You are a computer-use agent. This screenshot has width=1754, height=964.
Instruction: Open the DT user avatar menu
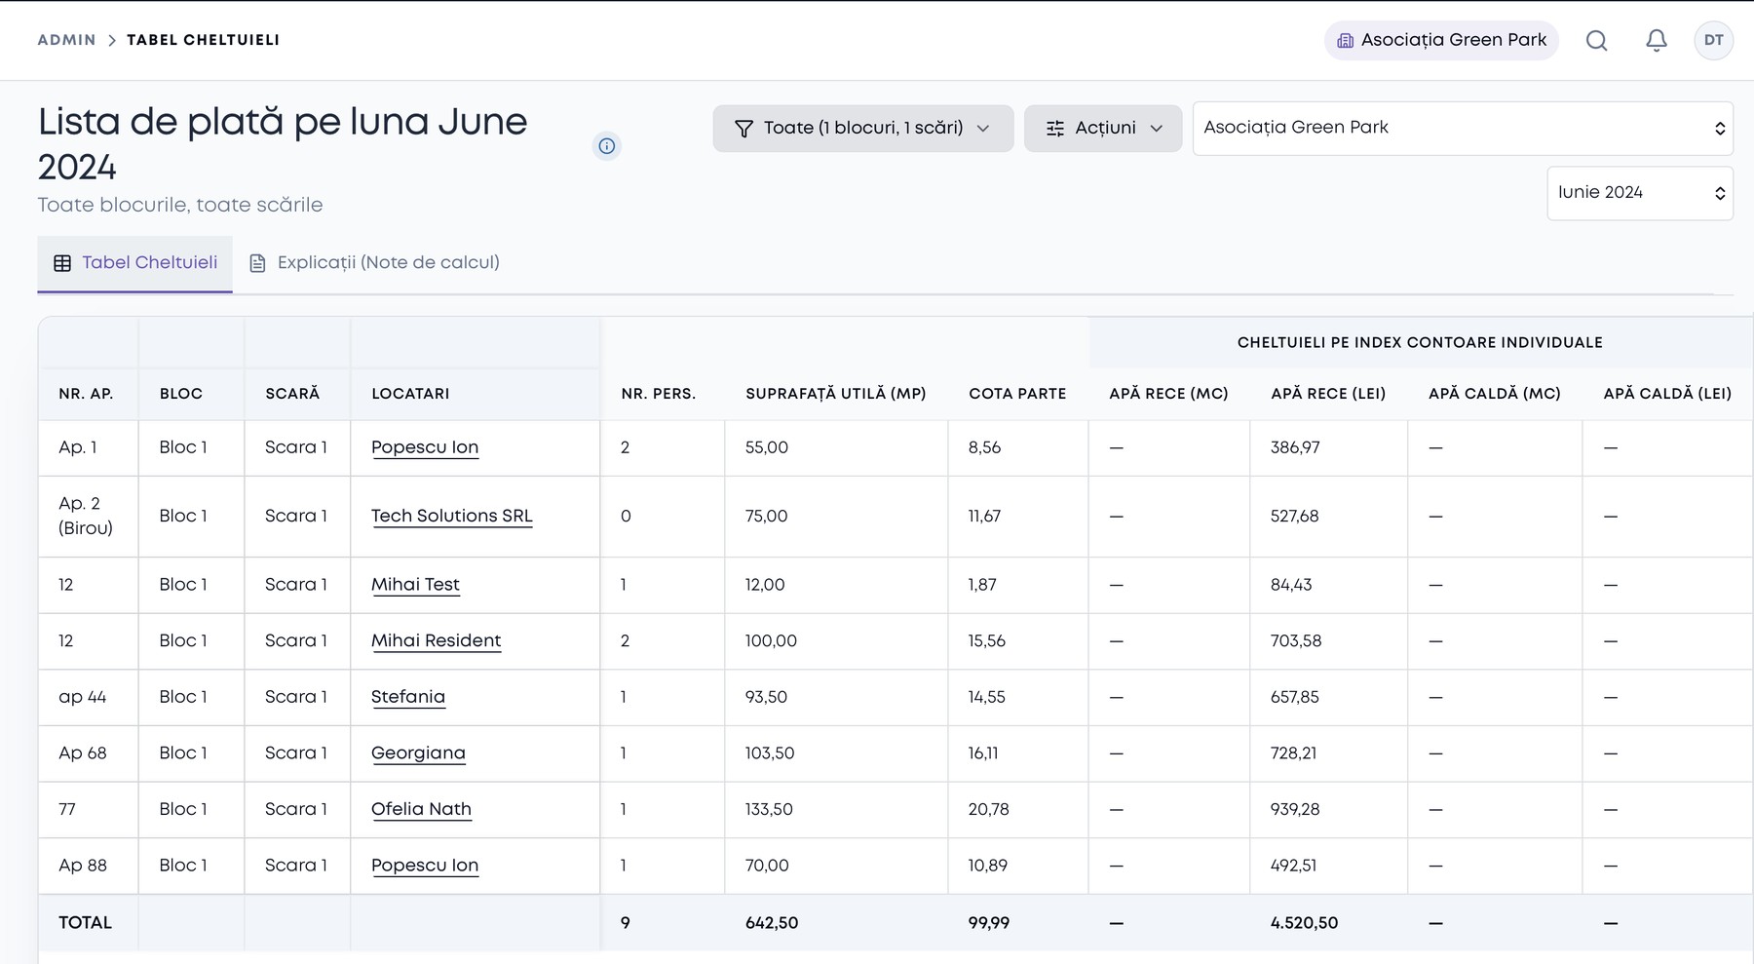click(1713, 40)
